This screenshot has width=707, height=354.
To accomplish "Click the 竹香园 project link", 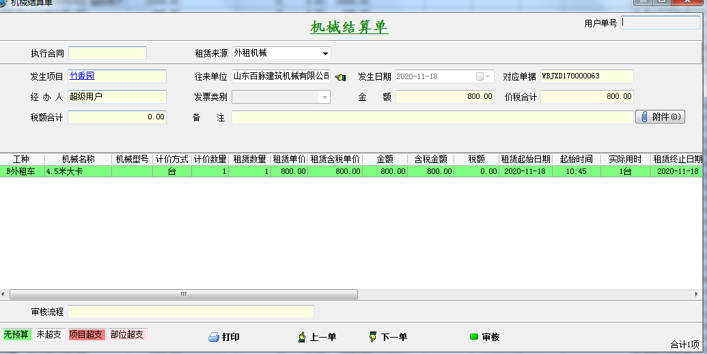I will point(82,76).
